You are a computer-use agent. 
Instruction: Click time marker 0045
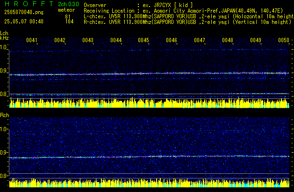[x=143, y=40]
